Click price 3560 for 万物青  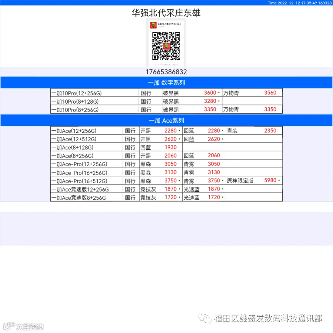coord(270,92)
